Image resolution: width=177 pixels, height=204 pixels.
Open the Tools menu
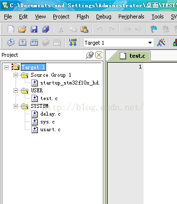click(158, 17)
